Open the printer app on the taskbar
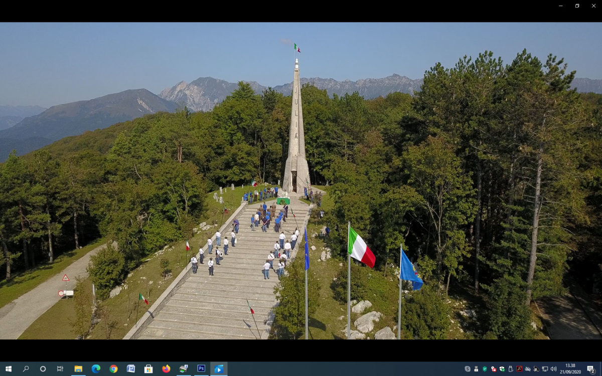The width and height of the screenshot is (602, 376). (184, 368)
